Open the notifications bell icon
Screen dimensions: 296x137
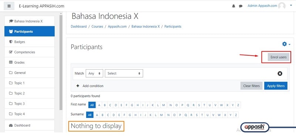click(x=233, y=6)
